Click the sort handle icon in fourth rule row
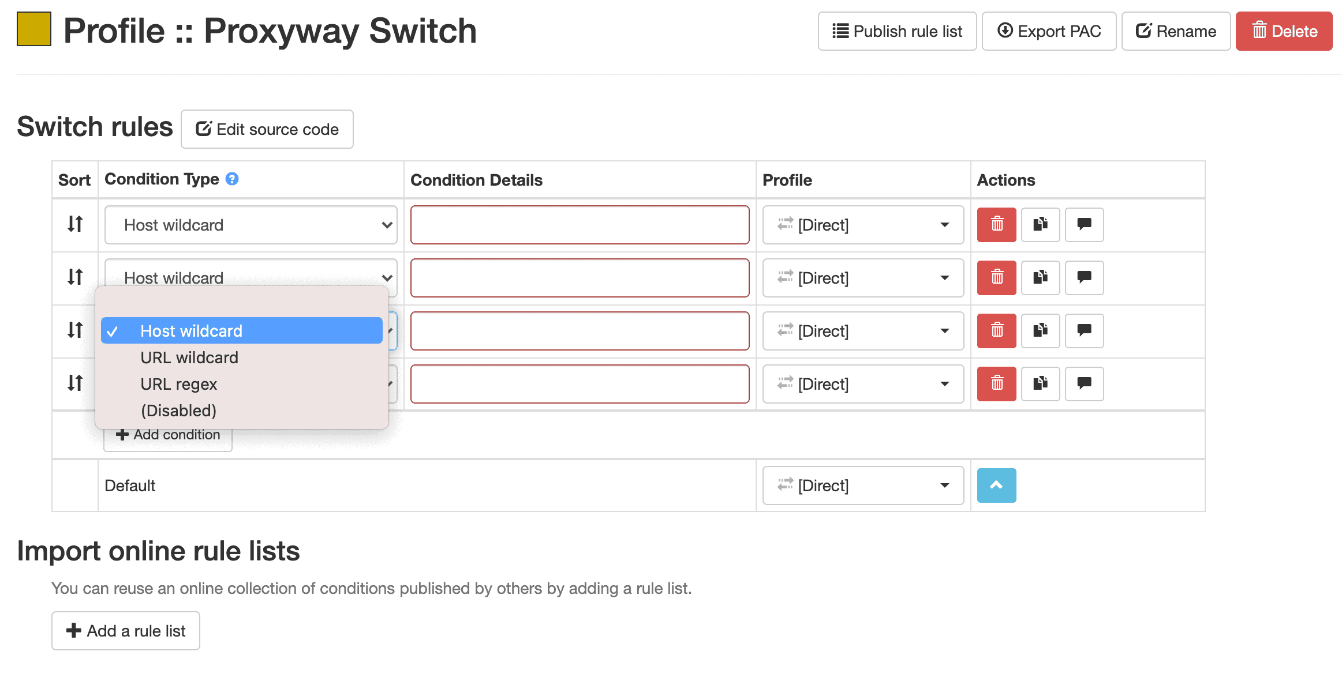 75,383
